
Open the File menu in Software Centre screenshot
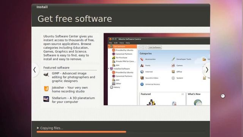point(110,43)
